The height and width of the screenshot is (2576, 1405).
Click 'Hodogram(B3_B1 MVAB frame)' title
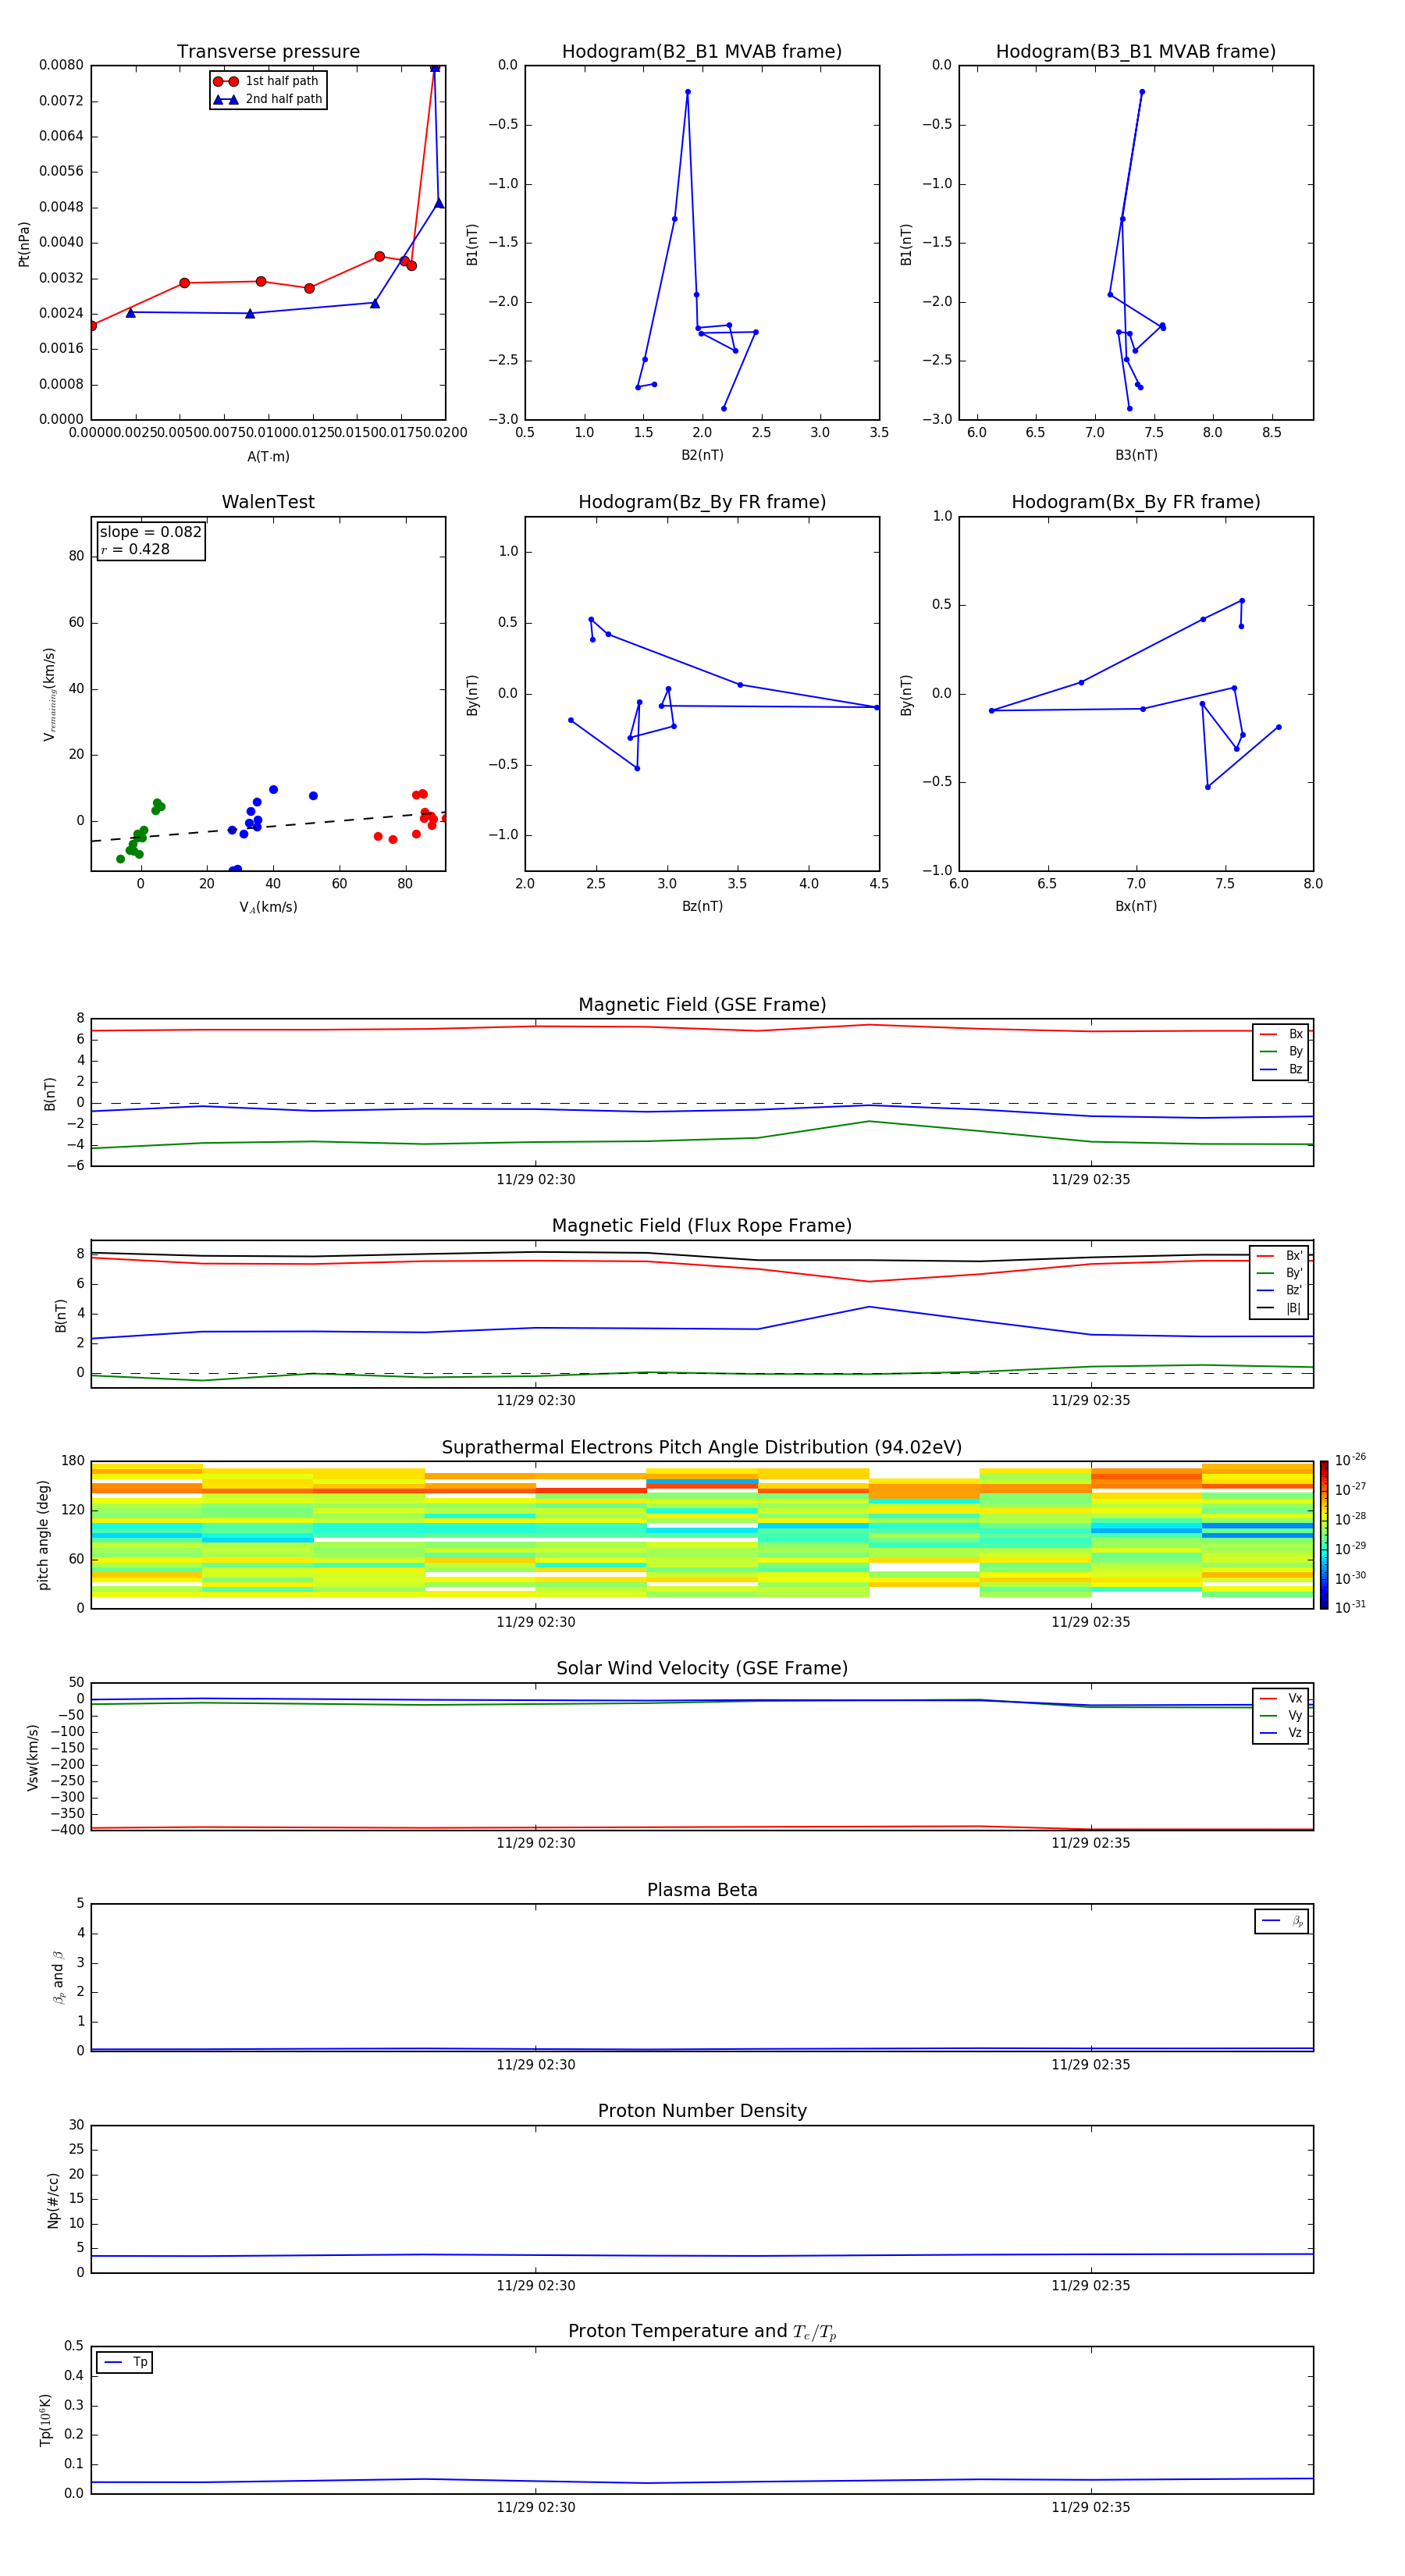1136,52
